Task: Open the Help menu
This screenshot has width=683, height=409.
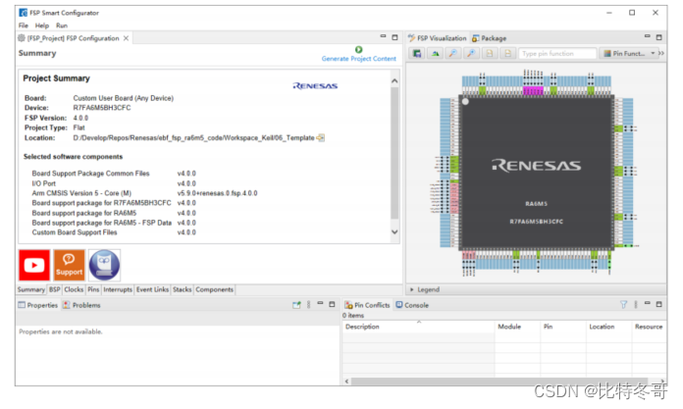Action: pyautogui.click(x=42, y=26)
